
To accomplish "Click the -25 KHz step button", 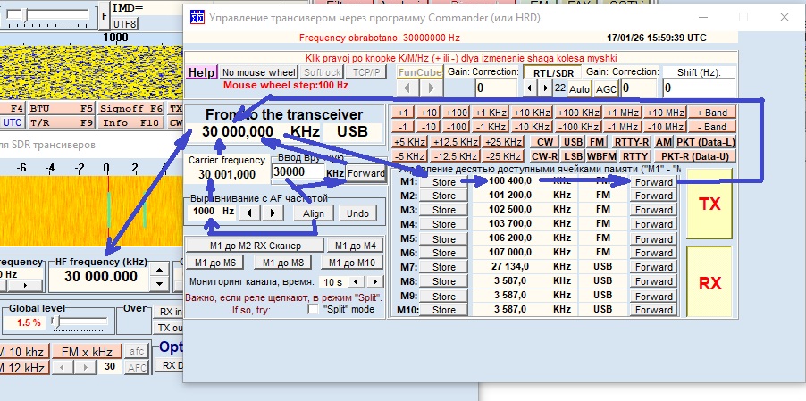I will pyautogui.click(x=503, y=156).
